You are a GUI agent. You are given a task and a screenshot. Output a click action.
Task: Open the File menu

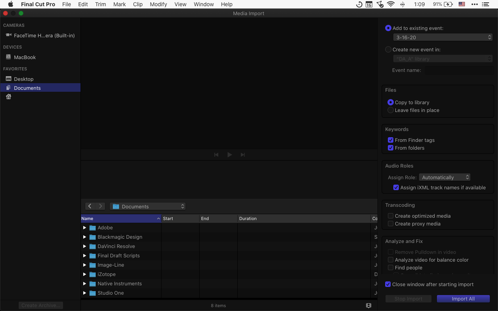(x=67, y=4)
